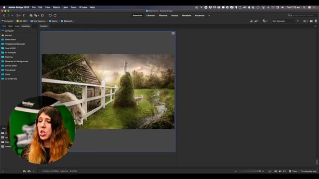Switch to thumbnails grid view icon
This screenshot has width=319, height=179.
coord(276,171)
